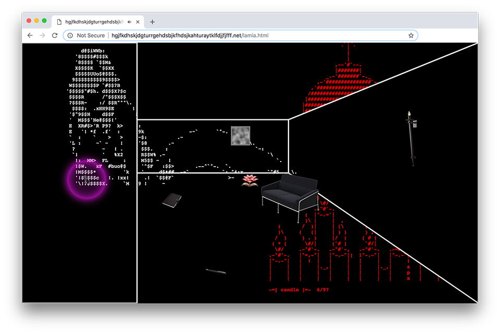This screenshot has width=500, height=334.
Task: Click the gray noise texture square
Action: pos(240,135)
